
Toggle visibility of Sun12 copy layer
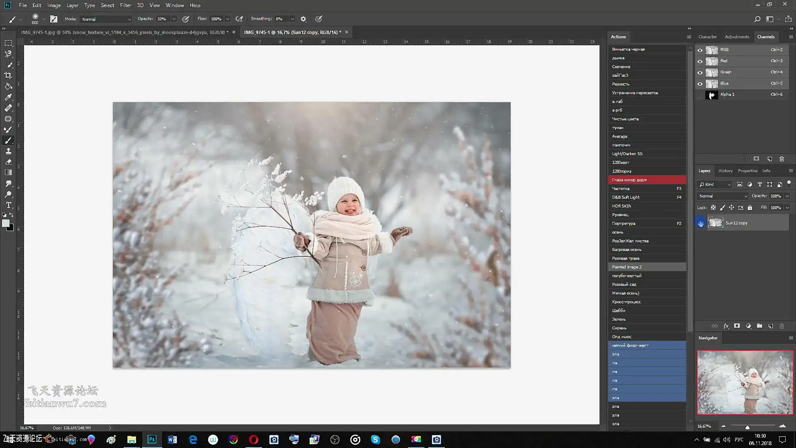(700, 223)
